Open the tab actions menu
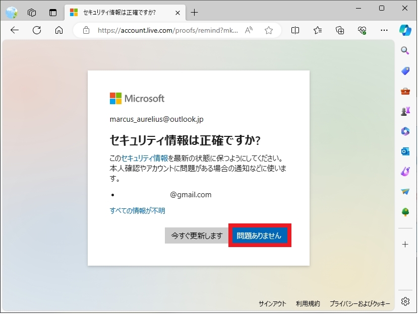This screenshot has width=419, height=315. pos(53,13)
